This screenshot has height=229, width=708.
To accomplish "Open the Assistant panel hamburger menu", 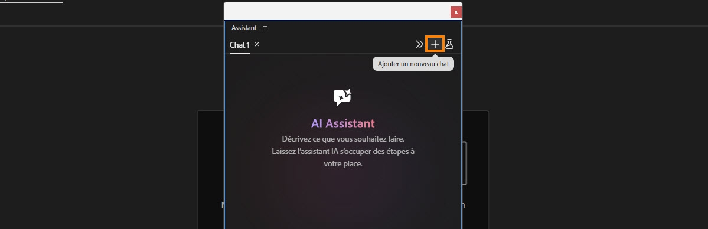I will (x=265, y=28).
